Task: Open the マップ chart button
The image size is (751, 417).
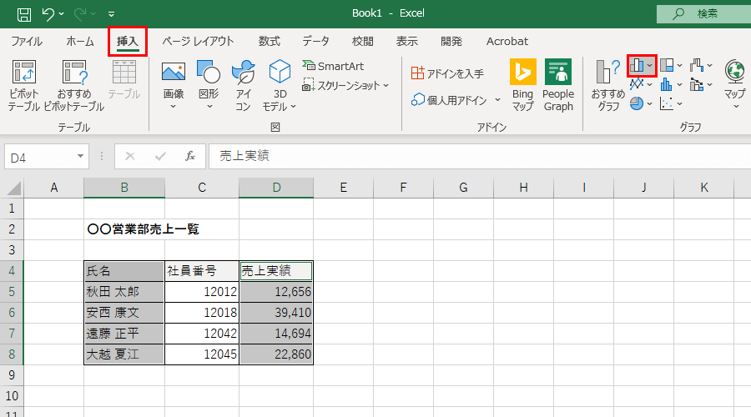Action: pos(735,85)
